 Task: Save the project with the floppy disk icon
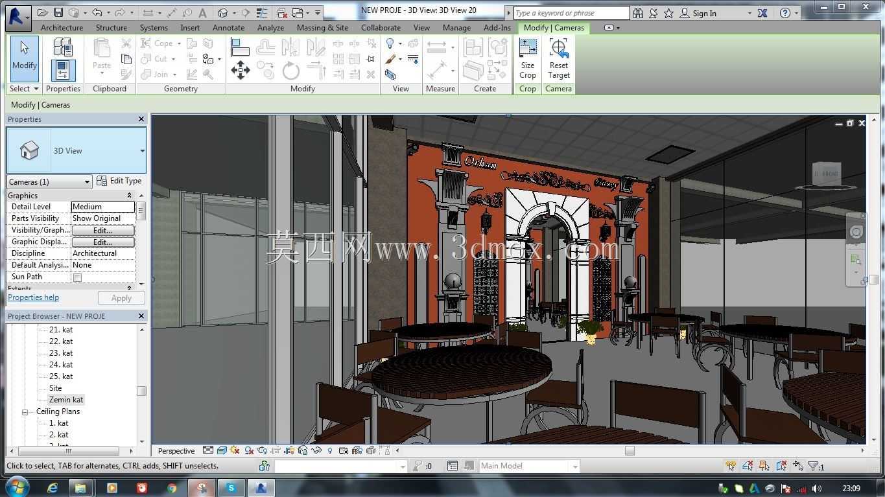[x=58, y=13]
